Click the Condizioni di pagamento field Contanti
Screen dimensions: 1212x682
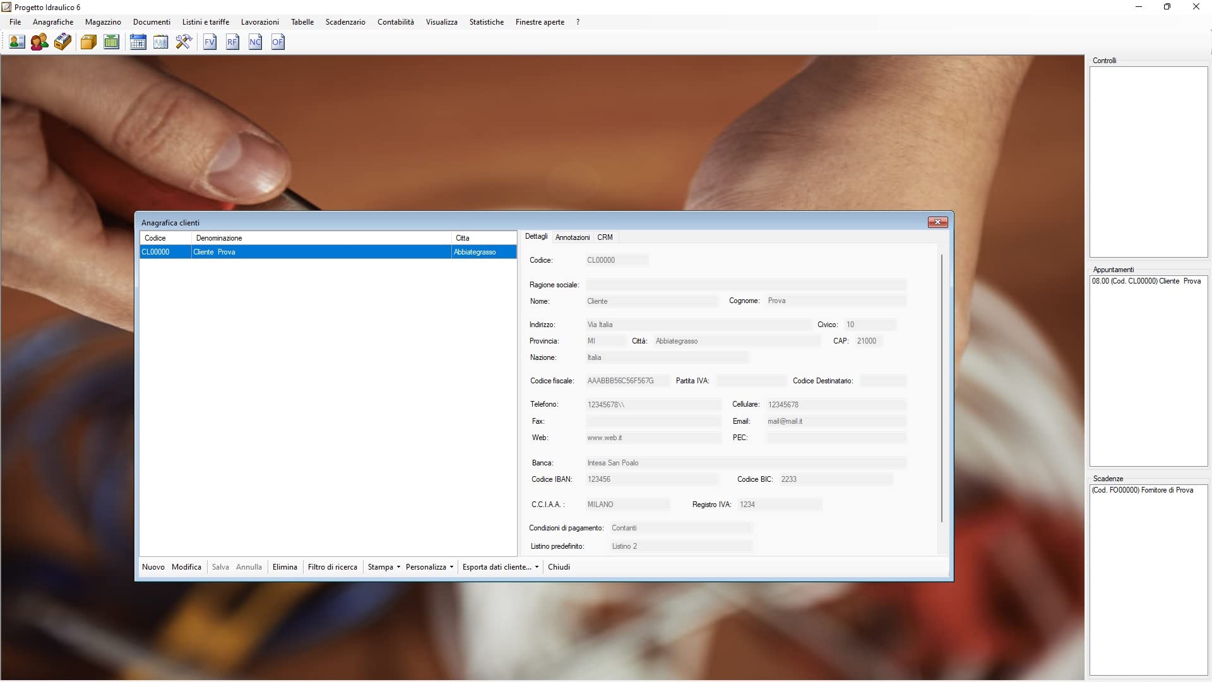point(681,528)
